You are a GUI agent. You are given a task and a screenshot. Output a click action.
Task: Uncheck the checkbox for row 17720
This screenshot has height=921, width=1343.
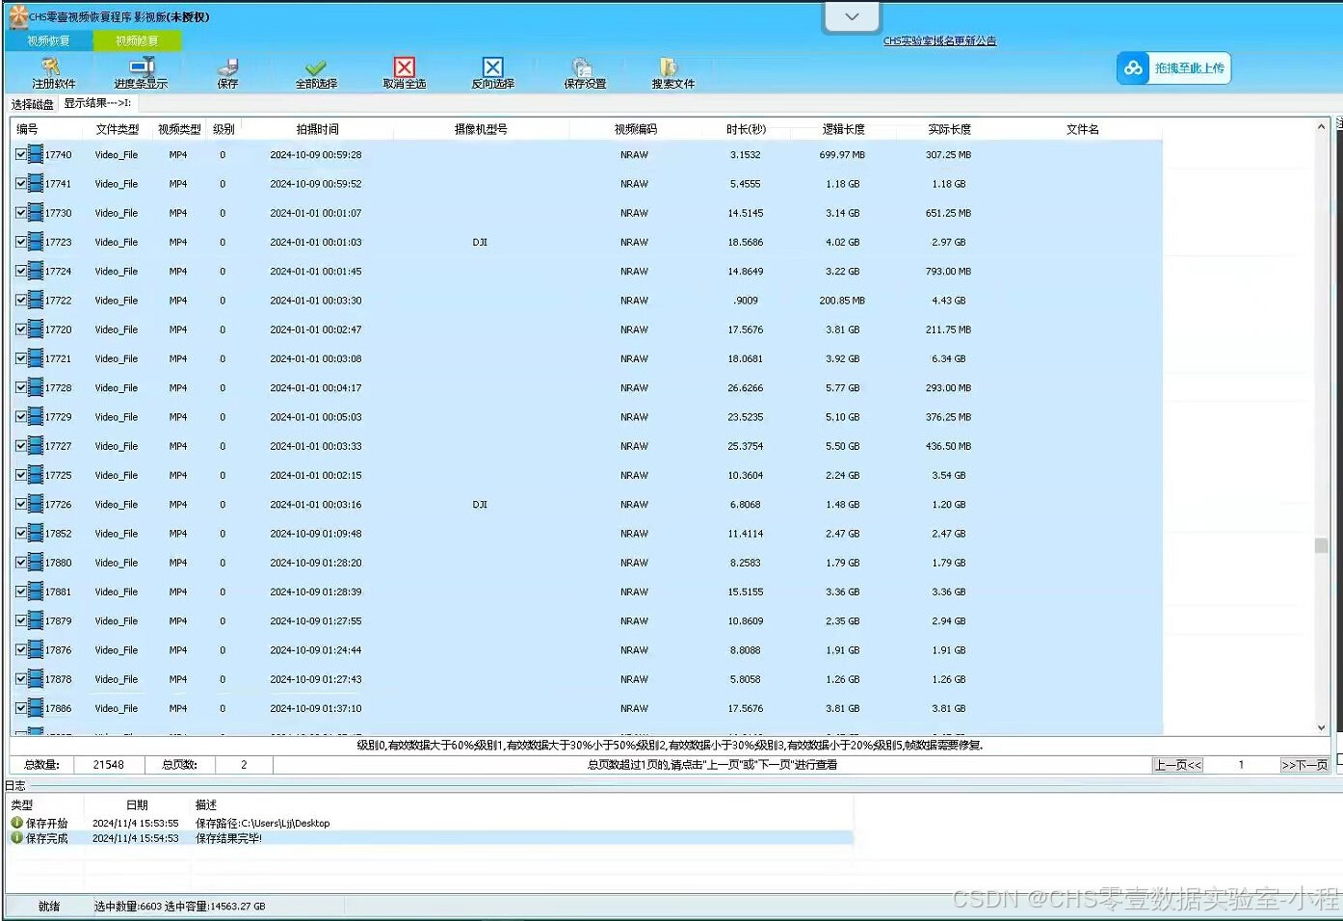point(21,329)
